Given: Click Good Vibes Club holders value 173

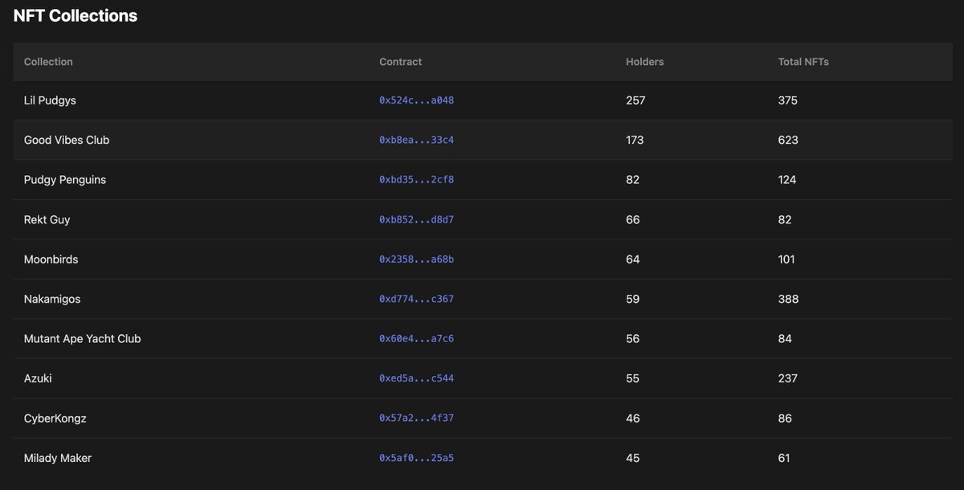Looking at the screenshot, I should click(635, 140).
